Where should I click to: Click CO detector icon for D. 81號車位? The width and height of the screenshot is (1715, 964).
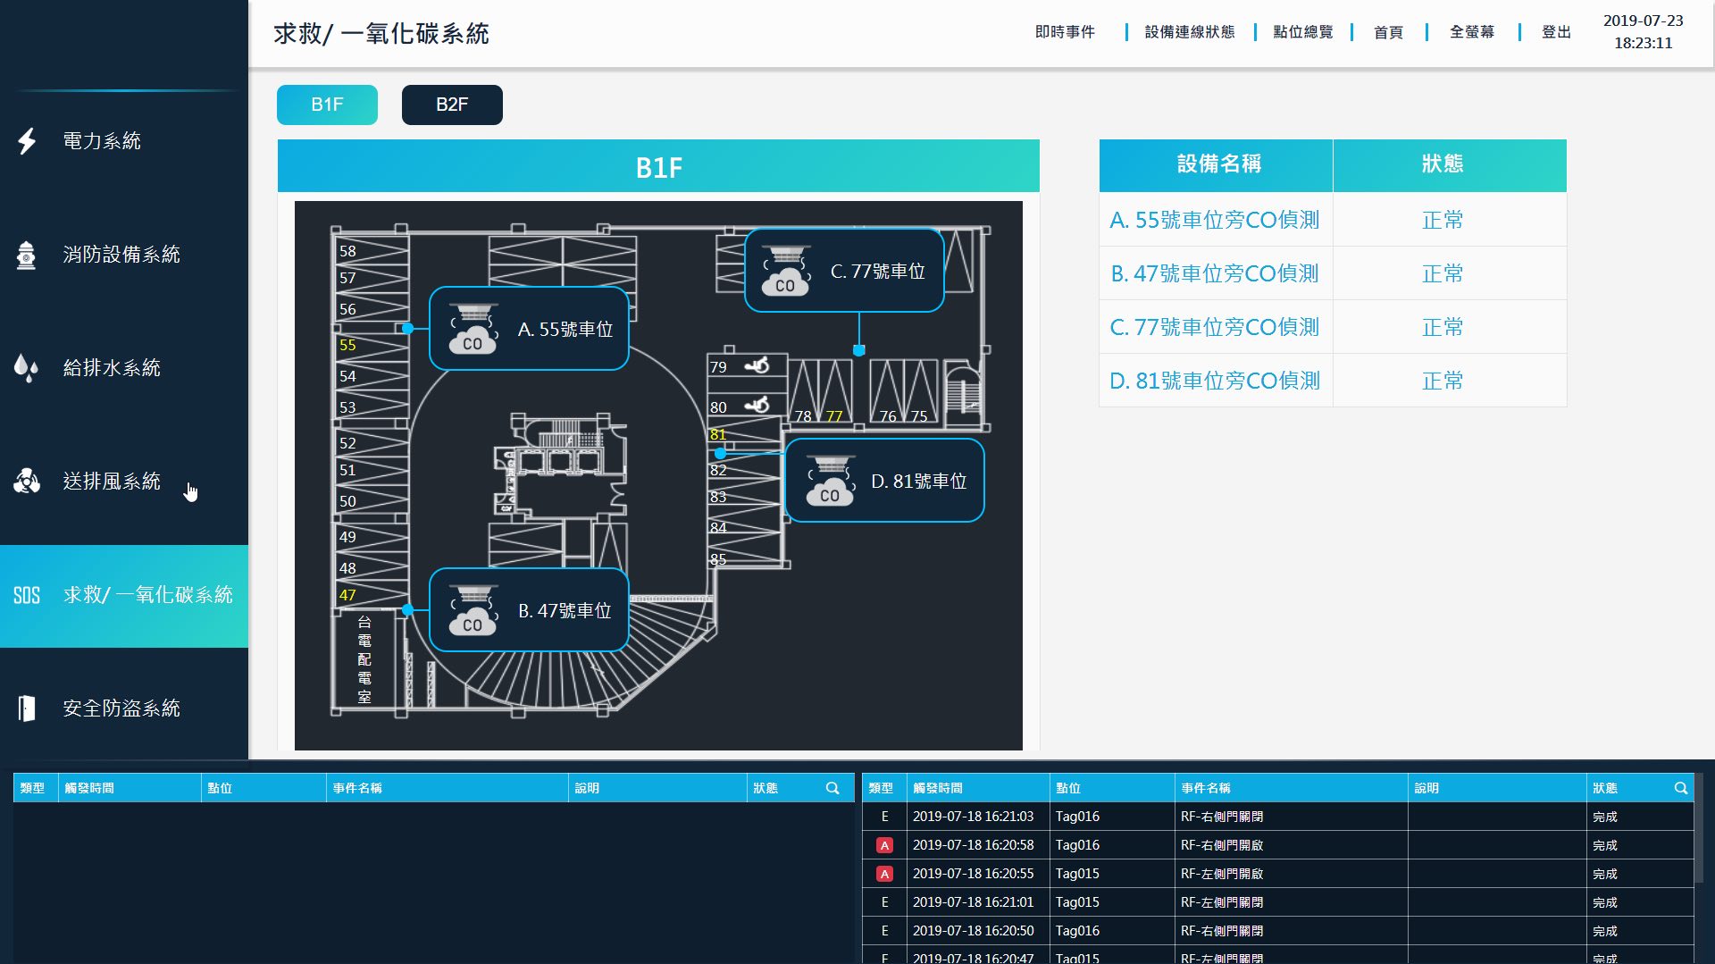830,481
